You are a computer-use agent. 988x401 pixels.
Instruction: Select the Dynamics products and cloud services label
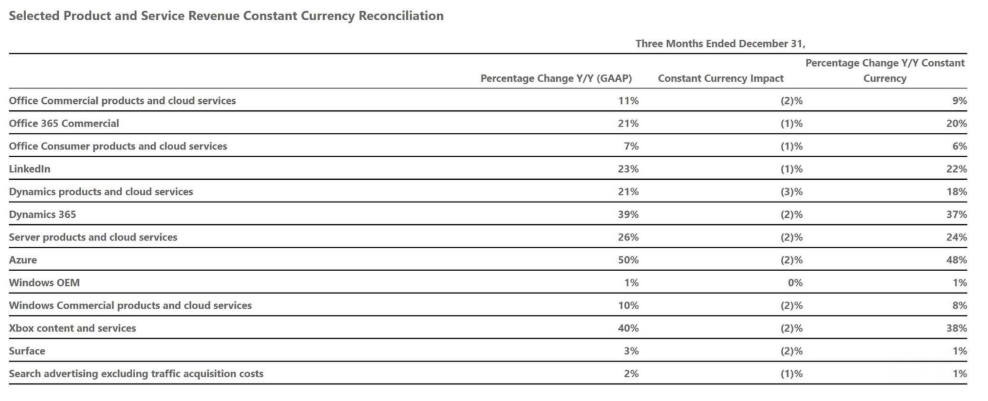click(101, 192)
